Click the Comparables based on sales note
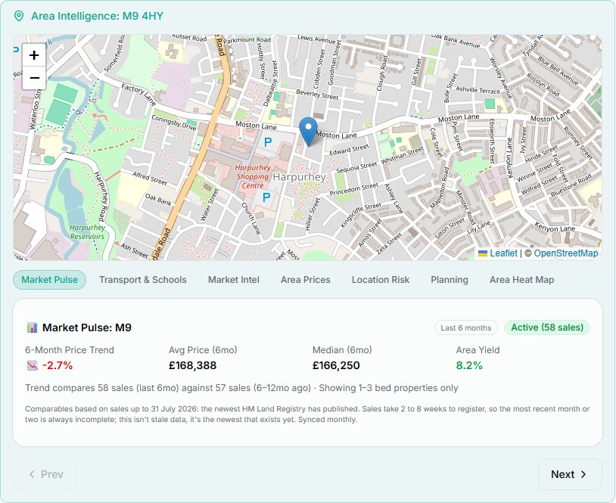The height and width of the screenshot is (503, 616). (x=307, y=414)
